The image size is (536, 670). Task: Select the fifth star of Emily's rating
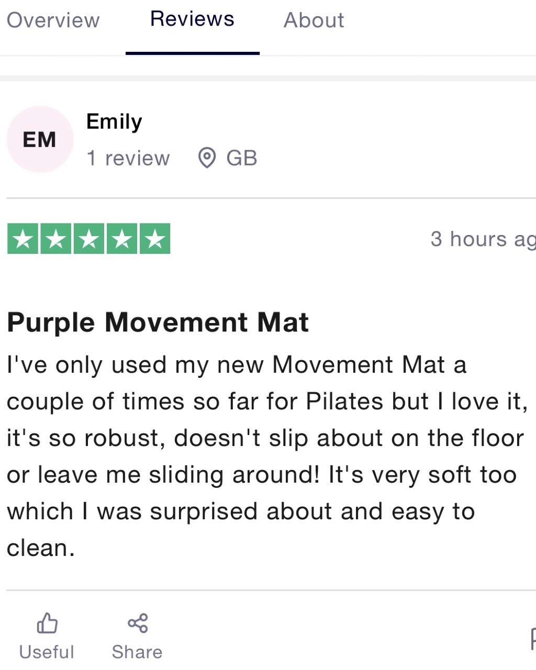click(x=155, y=239)
